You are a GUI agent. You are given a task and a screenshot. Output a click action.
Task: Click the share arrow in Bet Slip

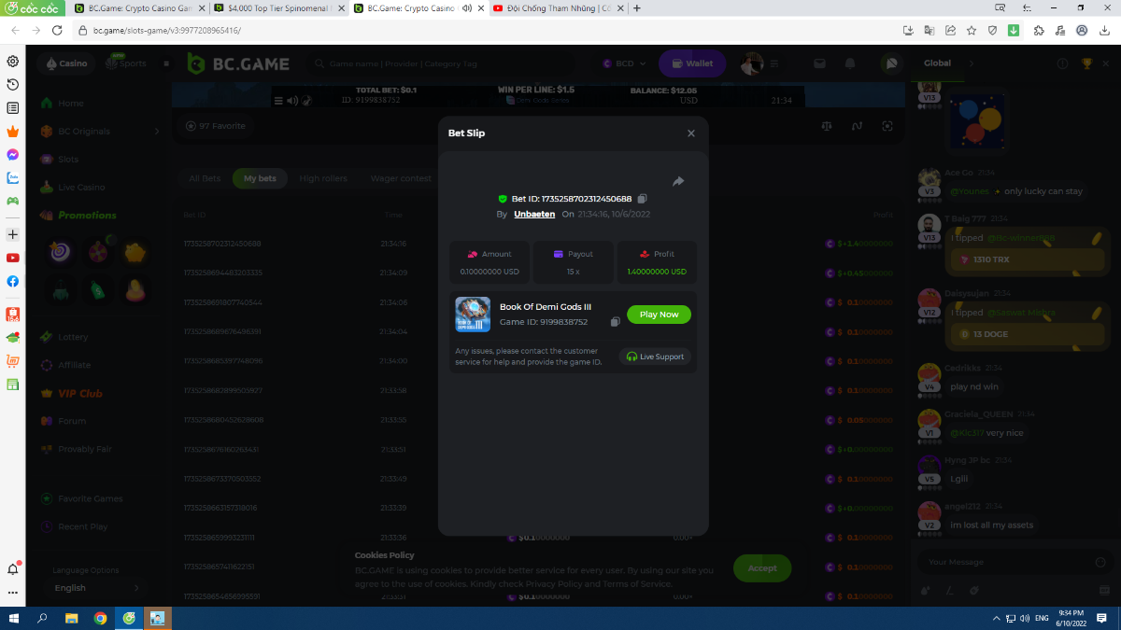tap(678, 181)
